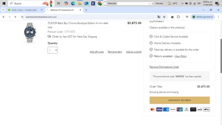The height and width of the screenshot is (125, 222).
Task: Open the extensions puzzle icon
Action: pos(178,17)
